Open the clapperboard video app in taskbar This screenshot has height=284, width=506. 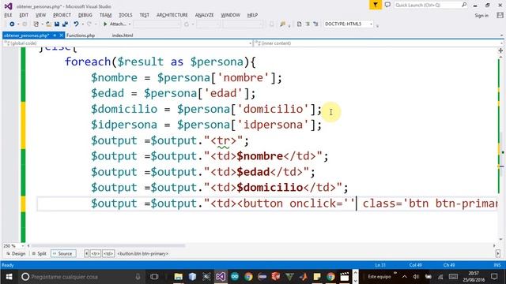[x=345, y=277]
